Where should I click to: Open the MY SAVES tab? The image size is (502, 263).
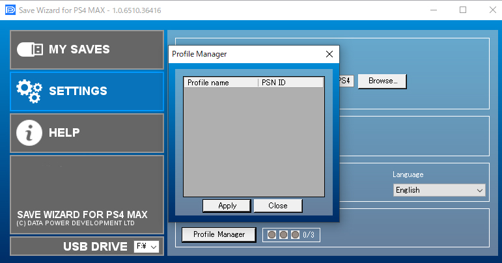click(79, 49)
